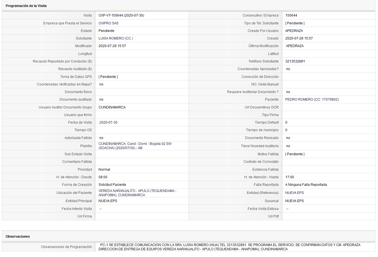This screenshot has width=378, height=257.
Task: Click Estado value Pendiente
Action: coord(106,31)
